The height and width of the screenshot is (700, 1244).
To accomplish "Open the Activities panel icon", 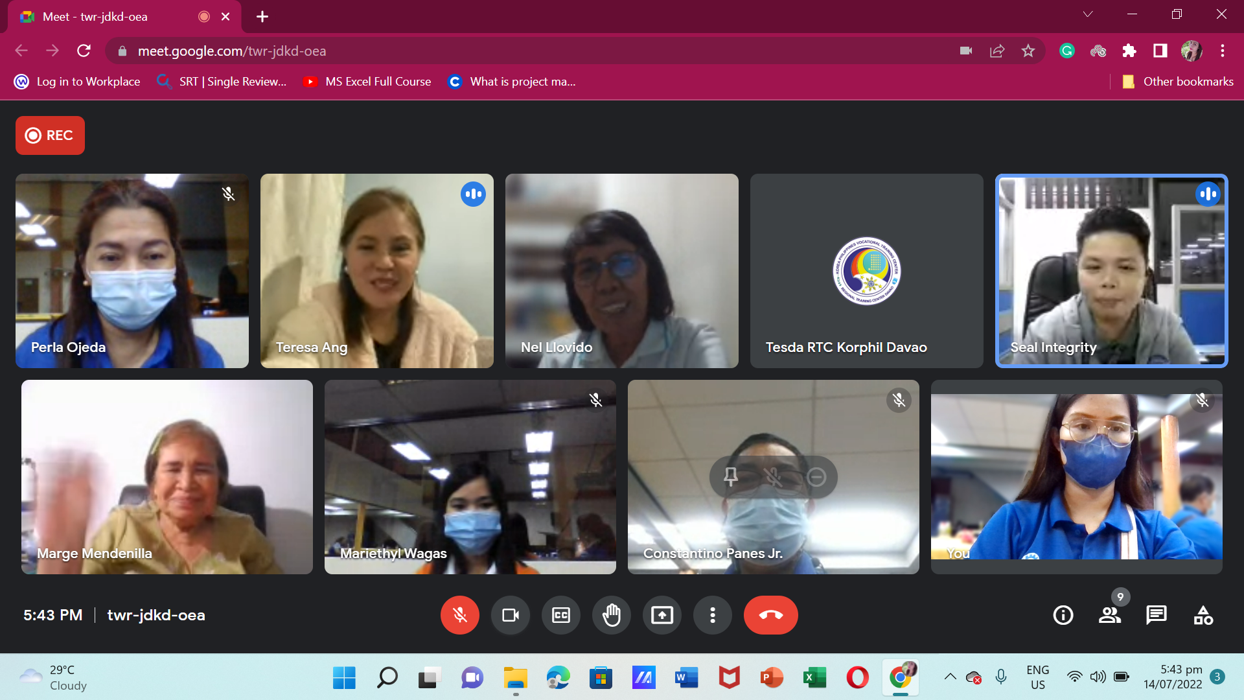I will tap(1203, 615).
